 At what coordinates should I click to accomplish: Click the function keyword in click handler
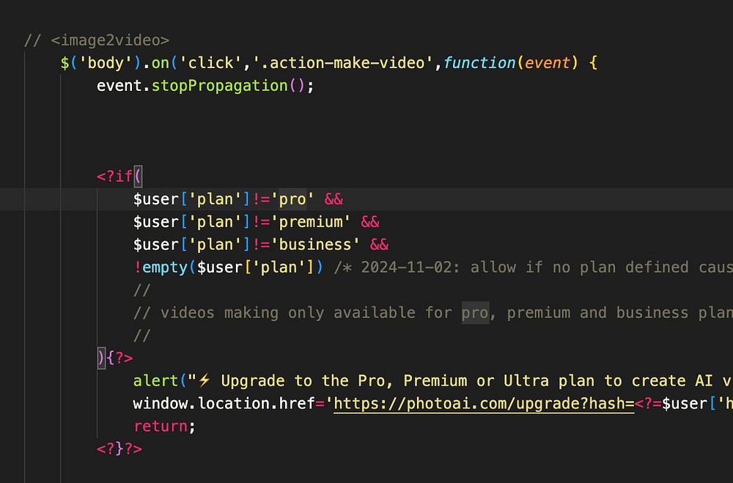point(479,62)
